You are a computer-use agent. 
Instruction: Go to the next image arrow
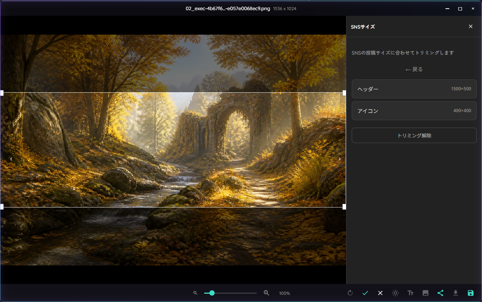340,159
